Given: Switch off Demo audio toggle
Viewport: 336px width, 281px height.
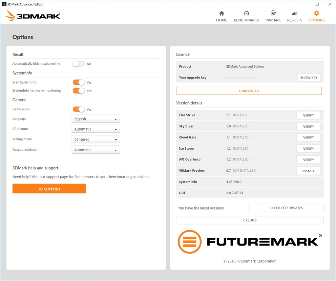Looking at the screenshot, I should 78,109.
